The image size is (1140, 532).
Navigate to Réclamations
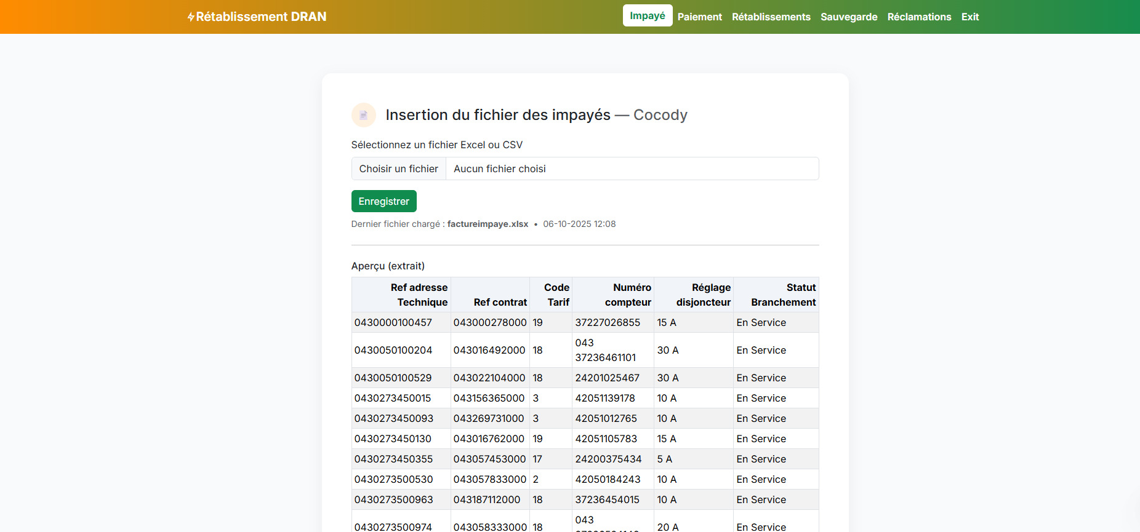(x=919, y=17)
